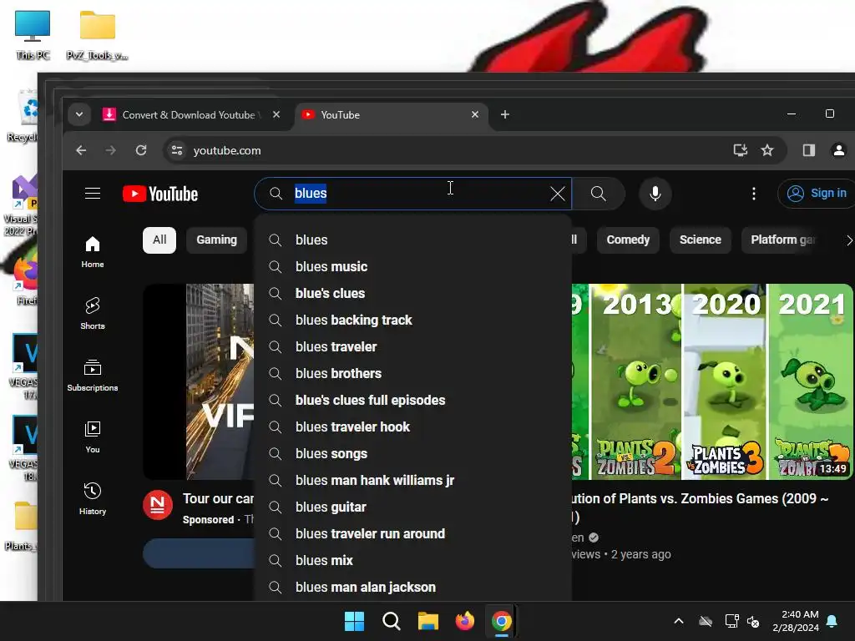Open the Chrome tab search dropdown
This screenshot has height=641, width=855.
(79, 114)
